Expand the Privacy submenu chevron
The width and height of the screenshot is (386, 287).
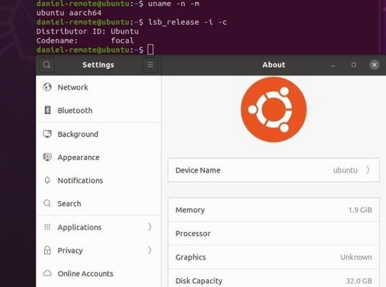pos(150,250)
